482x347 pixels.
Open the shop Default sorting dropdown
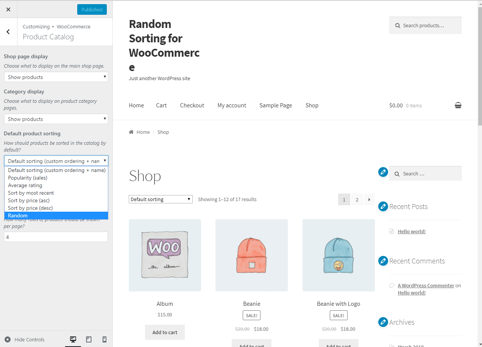[161, 199]
